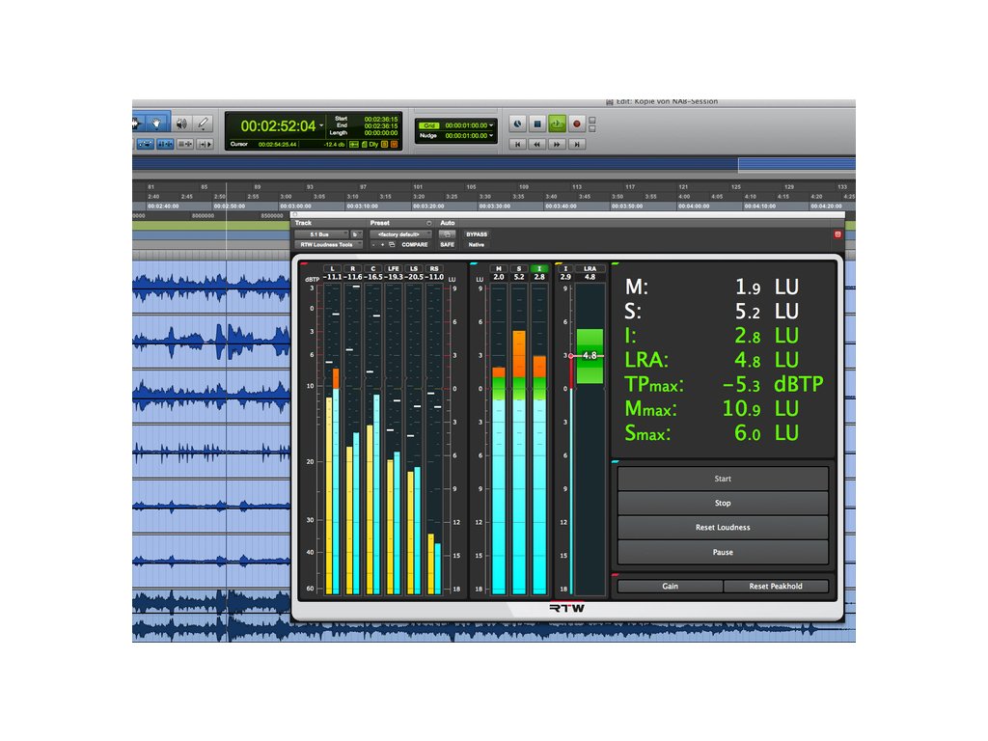Toggle plugin BYPASS
988x741 pixels.
477,234
